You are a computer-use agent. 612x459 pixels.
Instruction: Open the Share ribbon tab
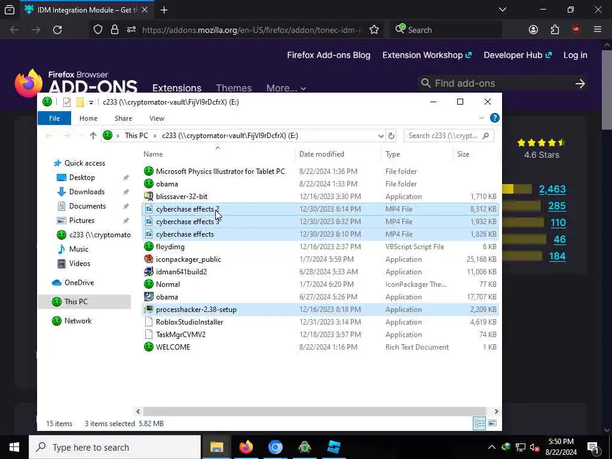click(x=123, y=118)
